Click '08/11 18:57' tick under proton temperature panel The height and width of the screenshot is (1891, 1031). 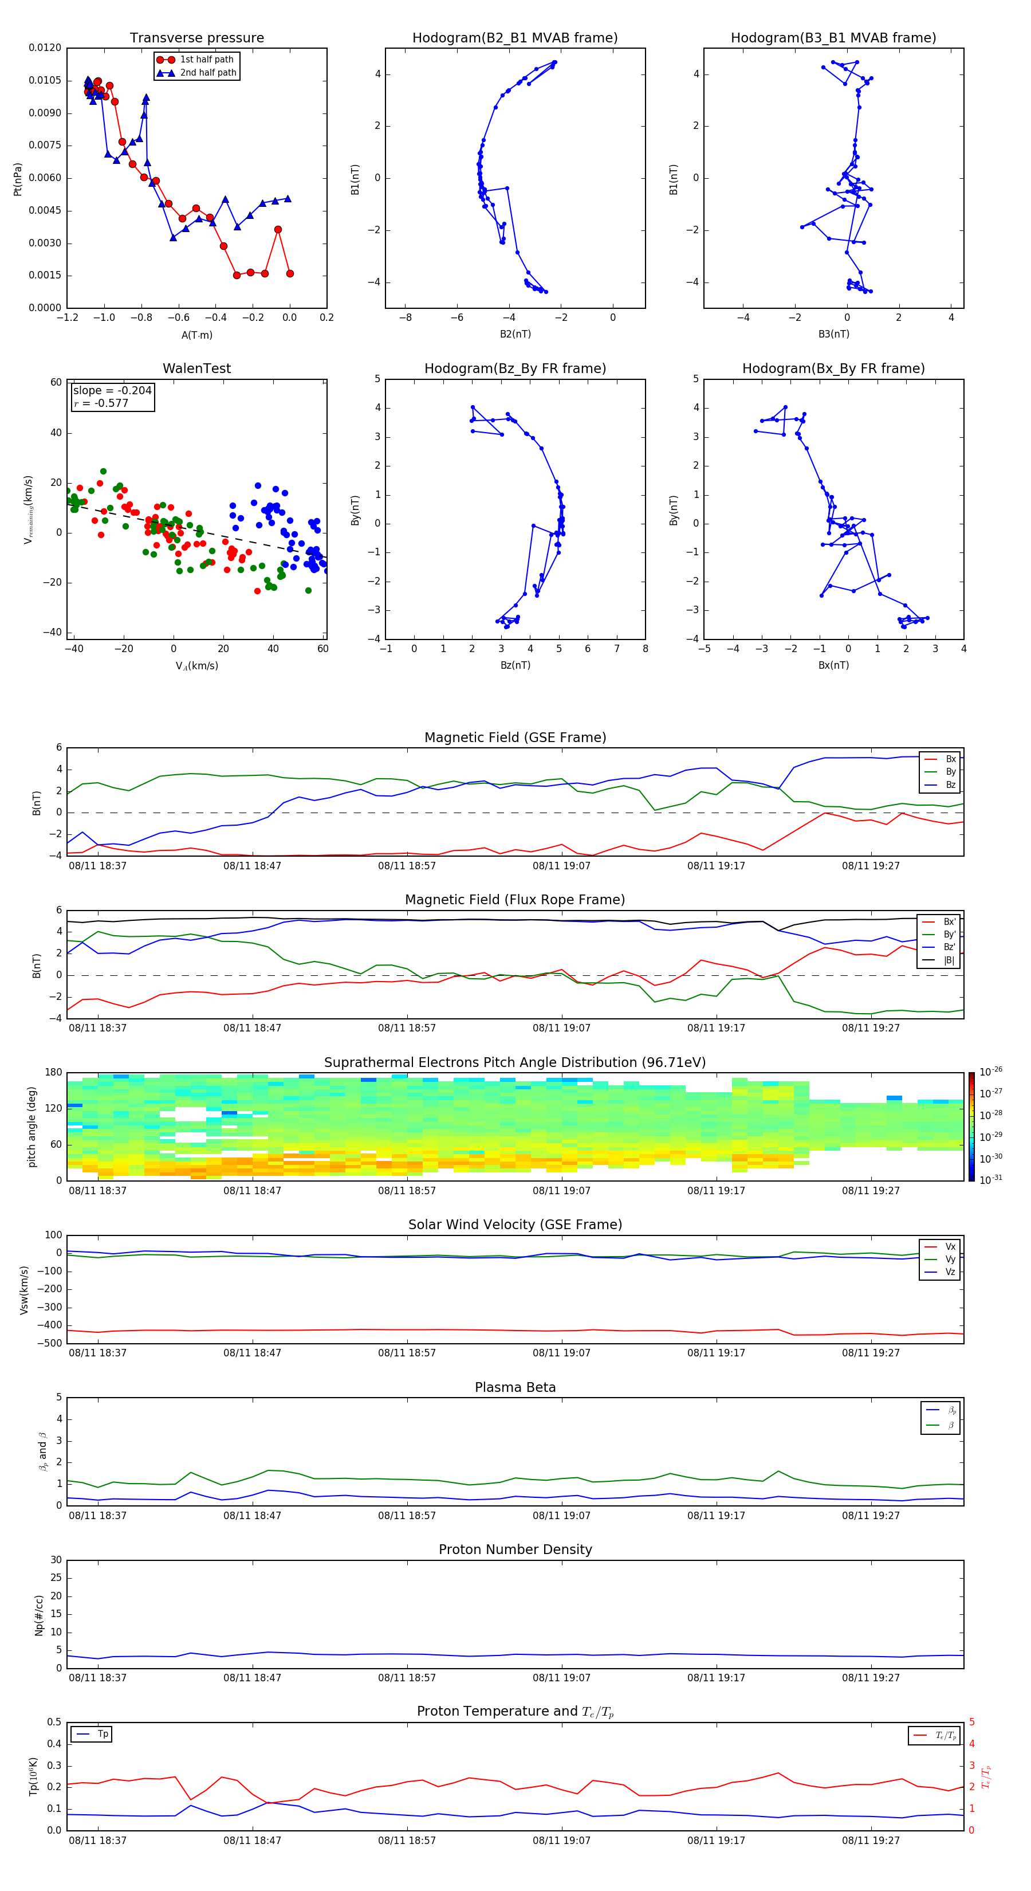pyautogui.click(x=407, y=1841)
